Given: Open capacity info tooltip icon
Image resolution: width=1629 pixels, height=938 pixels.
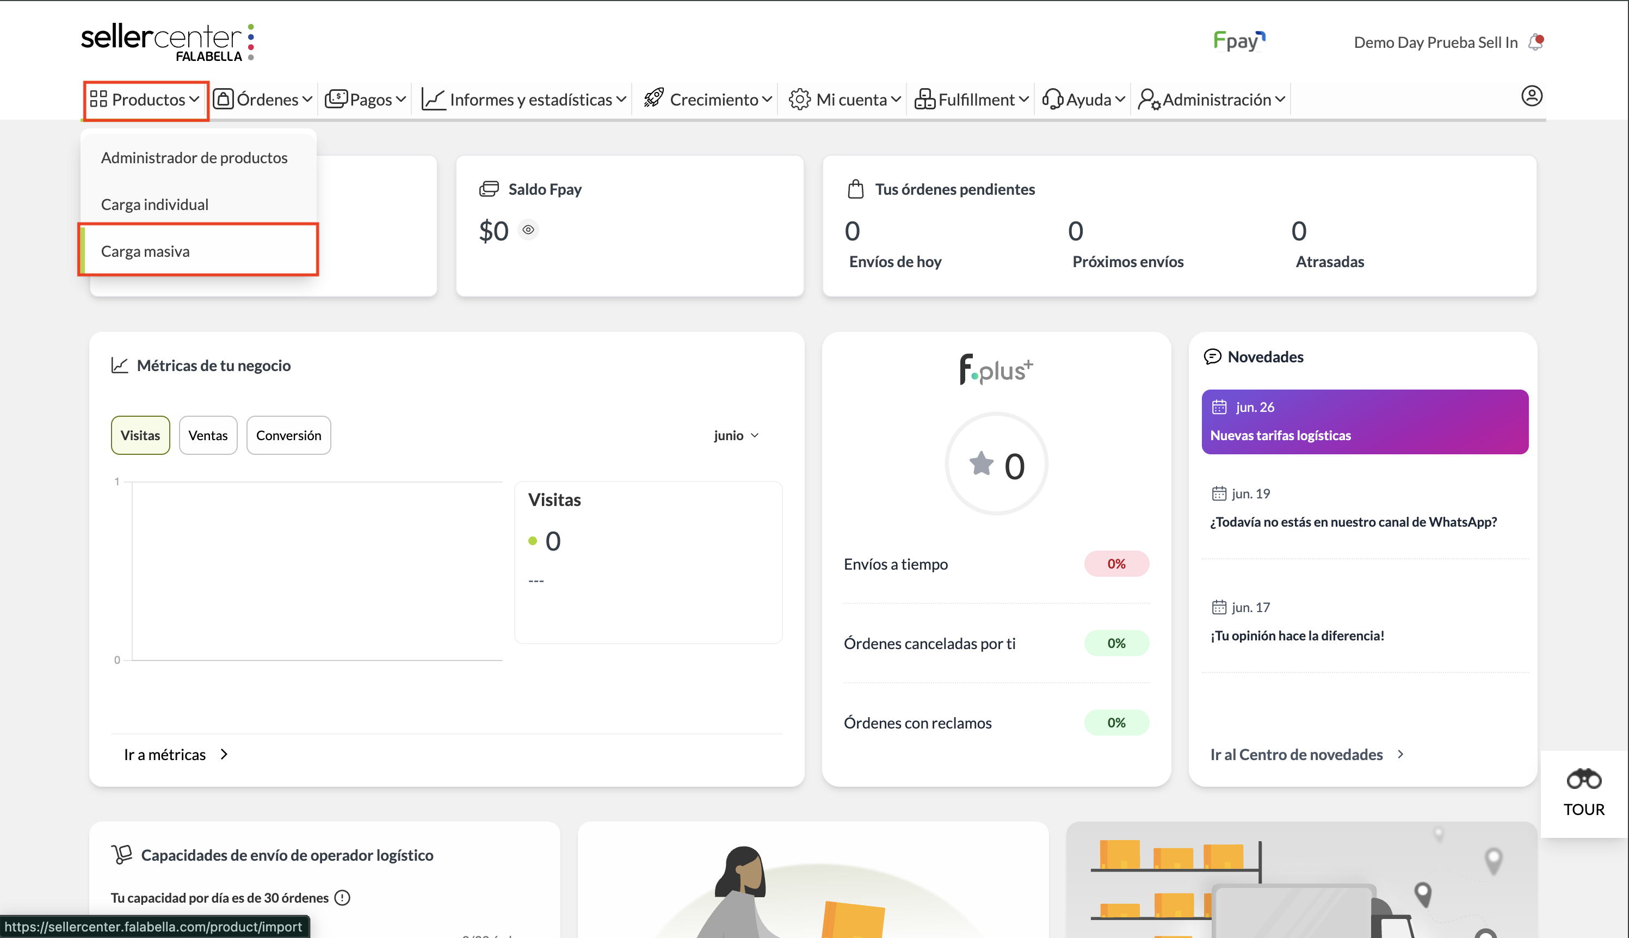Looking at the screenshot, I should pyautogui.click(x=343, y=897).
